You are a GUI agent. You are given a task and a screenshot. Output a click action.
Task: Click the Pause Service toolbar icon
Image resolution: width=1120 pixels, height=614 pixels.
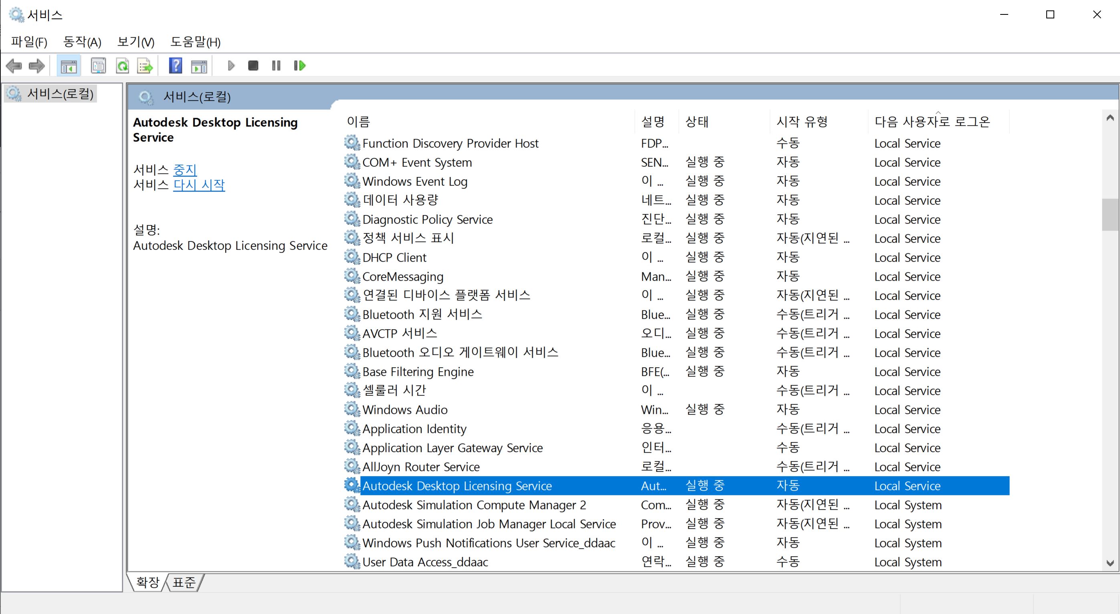click(x=276, y=66)
